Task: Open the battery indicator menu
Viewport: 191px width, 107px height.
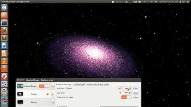Action: [x=144, y=2]
